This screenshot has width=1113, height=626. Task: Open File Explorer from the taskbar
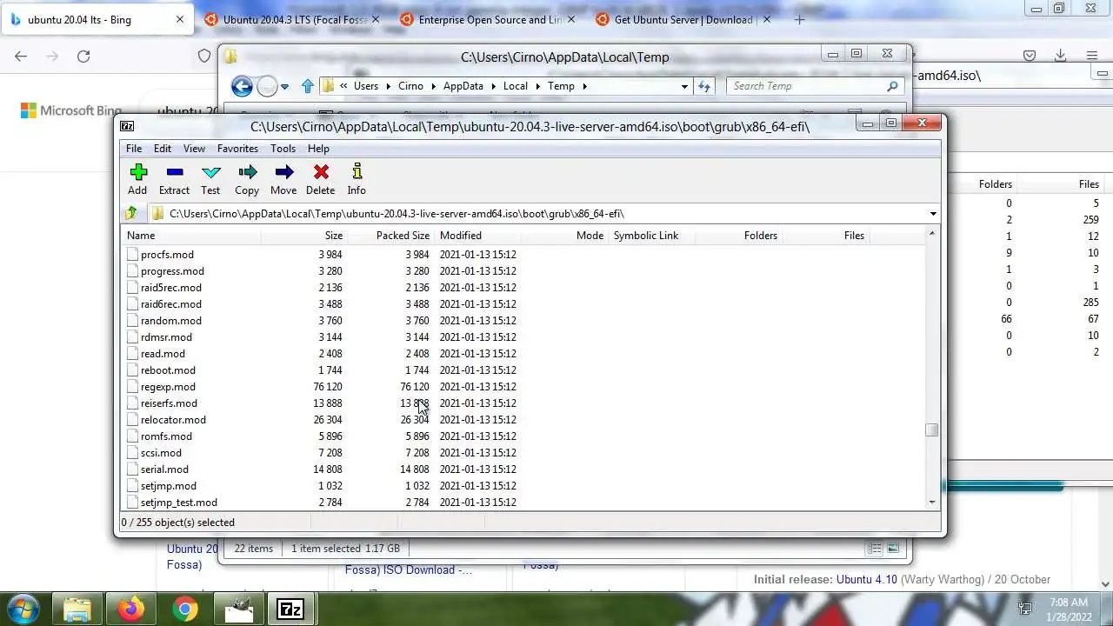coord(77,609)
